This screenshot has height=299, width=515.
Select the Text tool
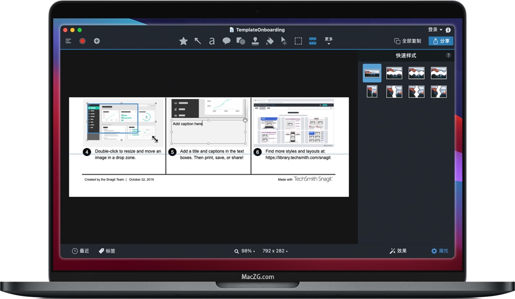tap(212, 41)
